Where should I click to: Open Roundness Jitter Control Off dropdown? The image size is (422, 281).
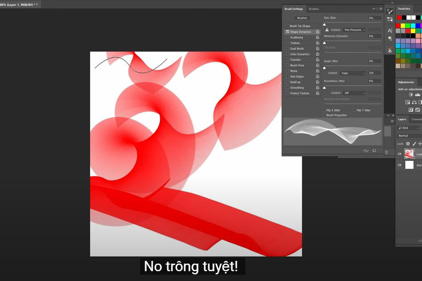355,93
